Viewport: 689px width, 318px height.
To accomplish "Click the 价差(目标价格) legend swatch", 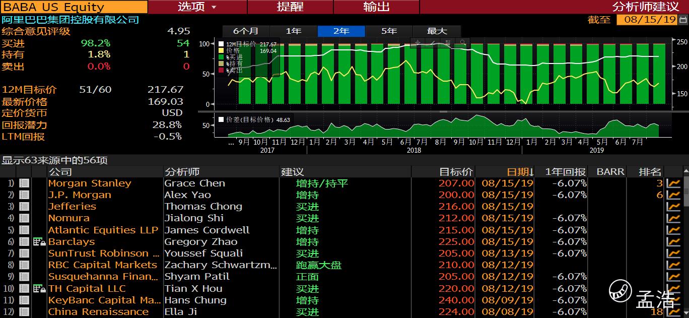I will coord(221,120).
